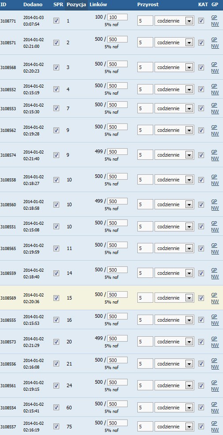223x435 pixels.
Task: Uncheck SPR checkbox for ID 3108771
Action: (x=56, y=20)
